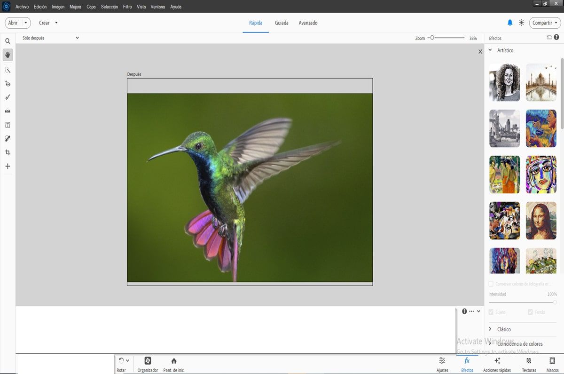
Task: Adjust the Zoom slider
Action: click(x=432, y=38)
